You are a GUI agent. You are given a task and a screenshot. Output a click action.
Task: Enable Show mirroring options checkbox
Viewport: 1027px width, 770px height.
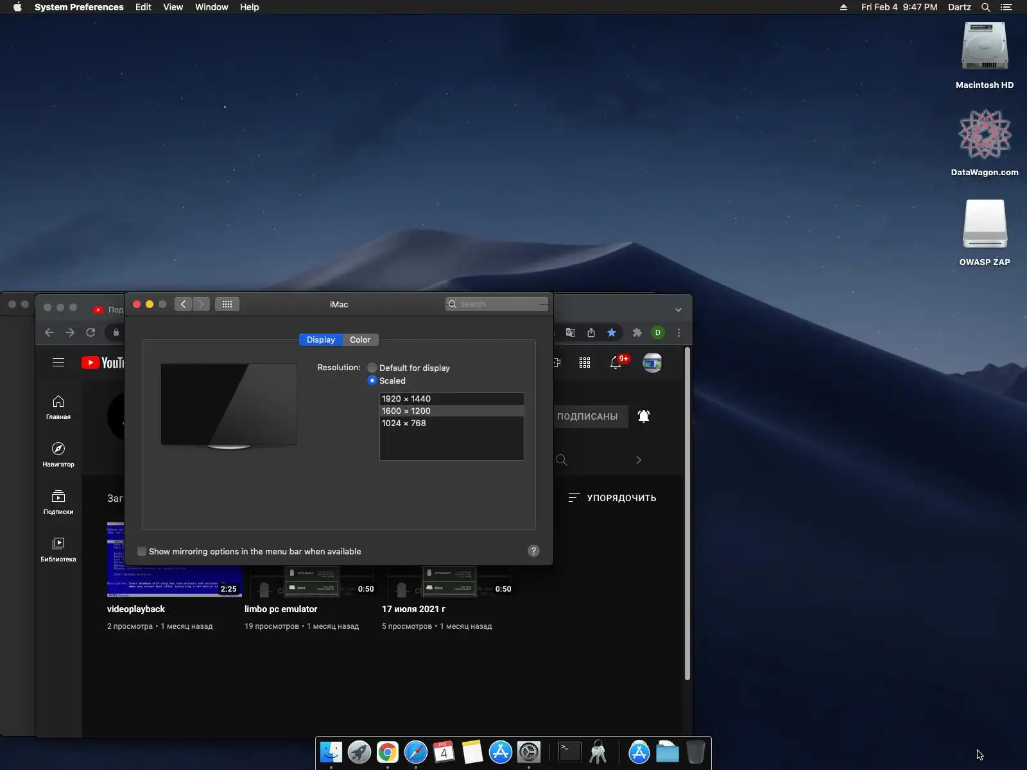[142, 551]
